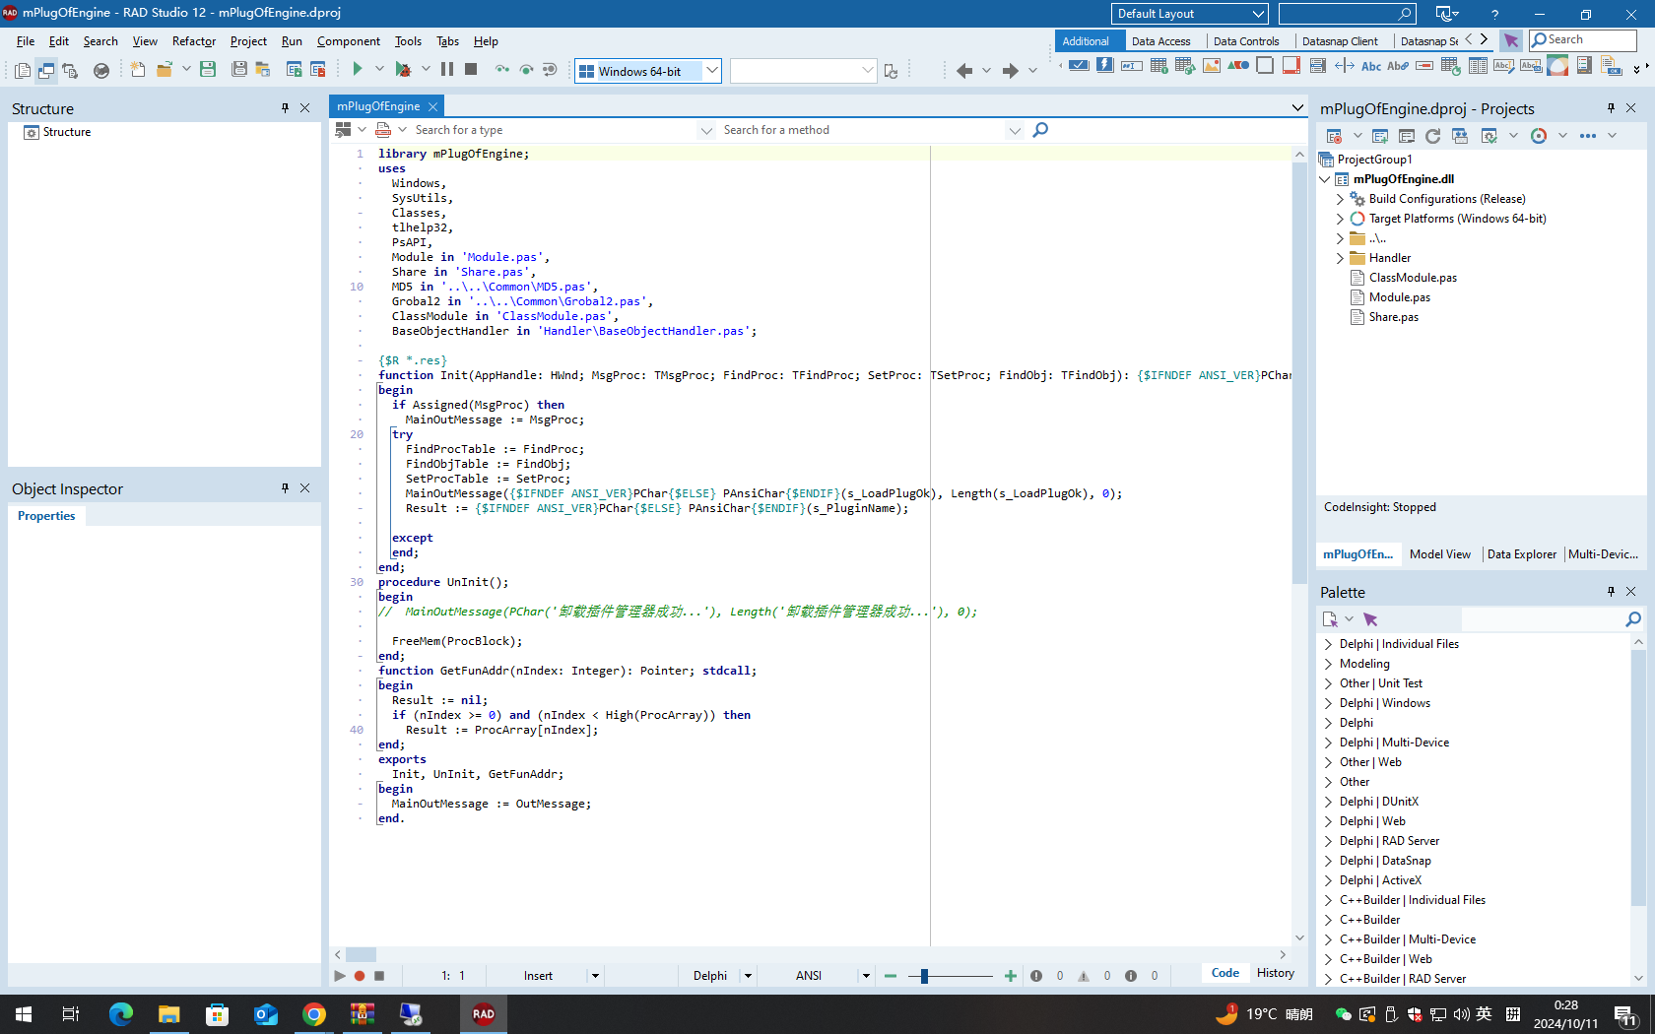Select ClassModule.pas in the project tree
This screenshot has width=1655, height=1034.
pos(1413,278)
